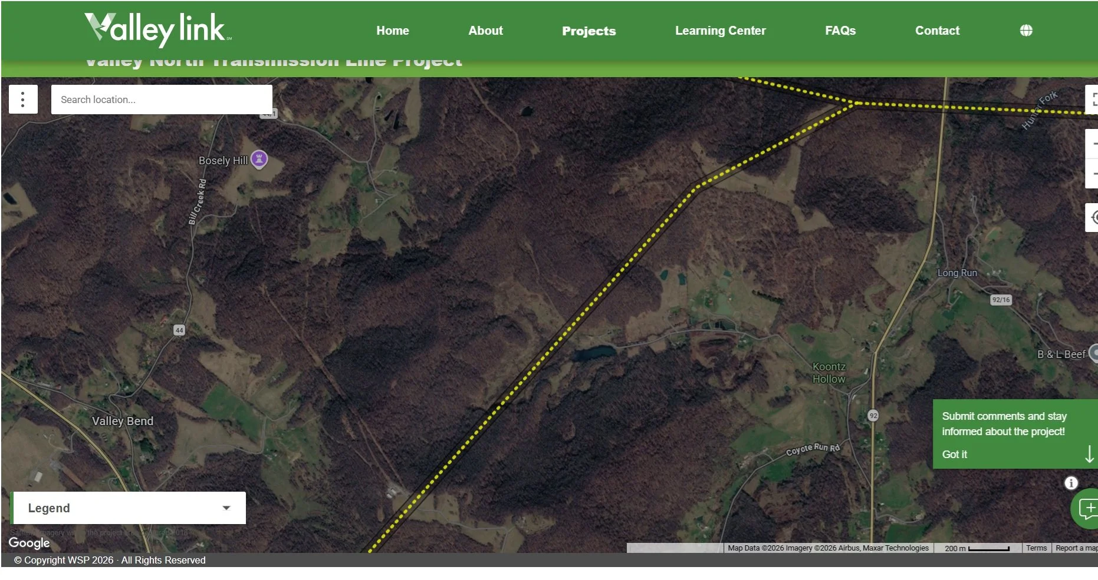Open the Contact menu item

[x=937, y=31]
